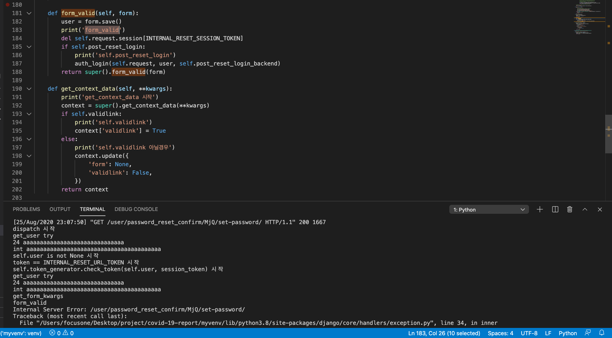Viewport: 612px width, 338px height.
Task: Click the Spaces: 4 indentation setting
Action: point(500,333)
